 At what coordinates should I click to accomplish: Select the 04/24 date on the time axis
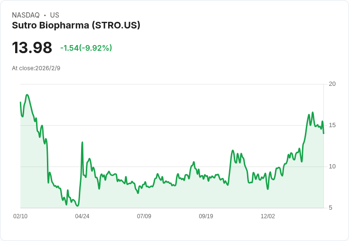pyautogui.click(x=82, y=216)
